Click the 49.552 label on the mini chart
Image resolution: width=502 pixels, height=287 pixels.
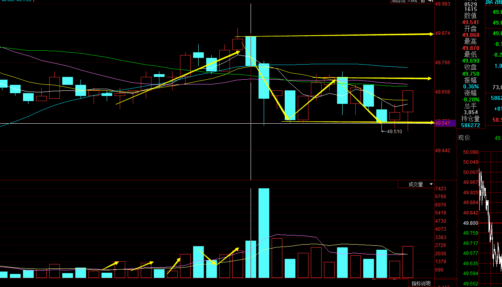click(471, 284)
